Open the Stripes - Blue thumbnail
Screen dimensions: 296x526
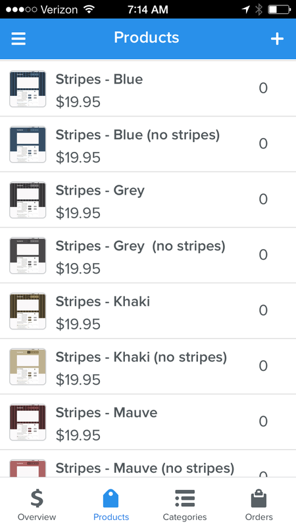(28, 89)
